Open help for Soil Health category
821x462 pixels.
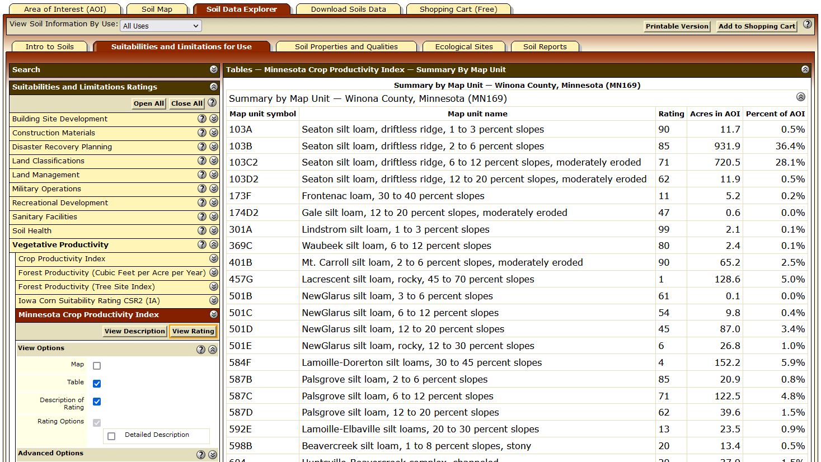point(202,230)
